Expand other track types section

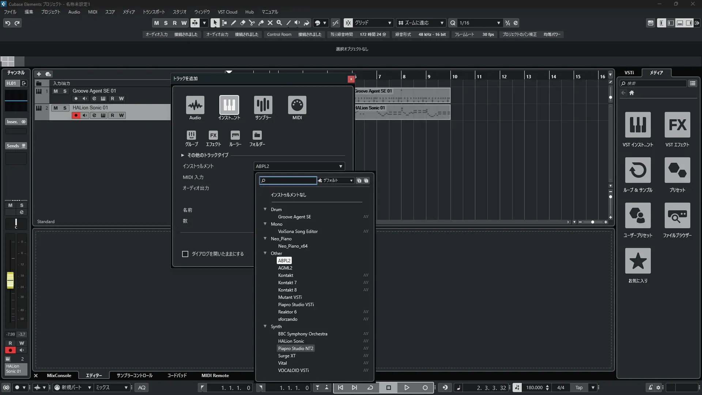182,155
